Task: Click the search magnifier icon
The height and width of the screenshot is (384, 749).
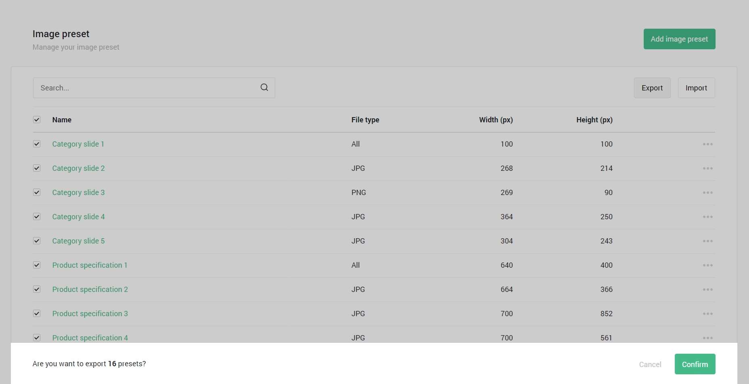Action: (264, 88)
